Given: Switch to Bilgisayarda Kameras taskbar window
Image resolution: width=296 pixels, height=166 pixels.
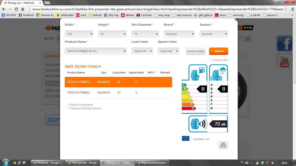Looking at the screenshot, I should [152, 163].
